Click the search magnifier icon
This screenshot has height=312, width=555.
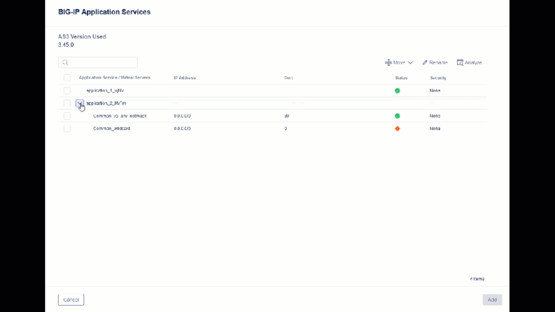[x=65, y=63]
